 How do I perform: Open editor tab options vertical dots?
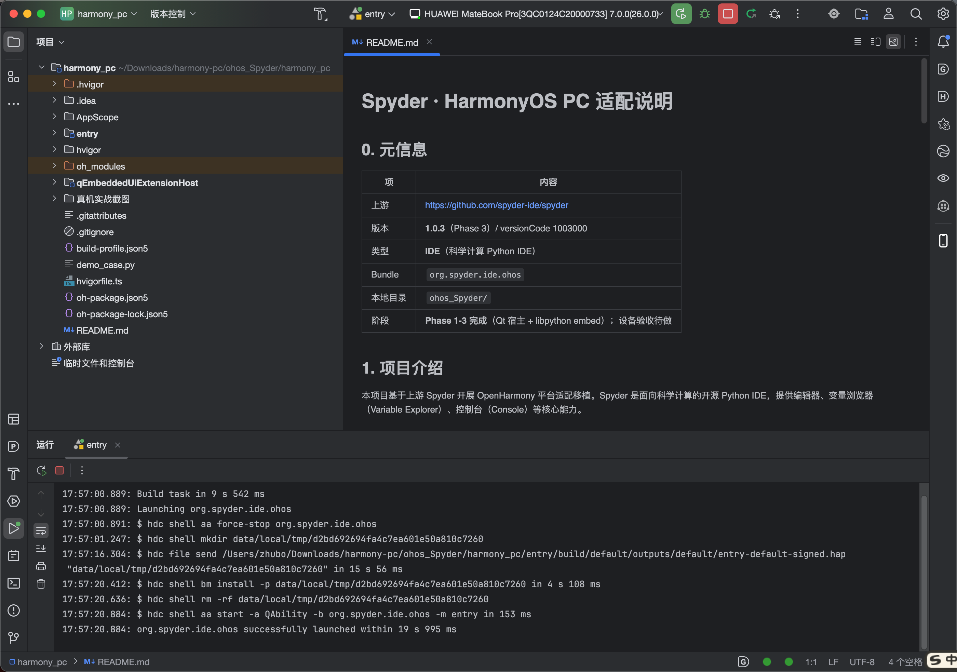(x=916, y=42)
